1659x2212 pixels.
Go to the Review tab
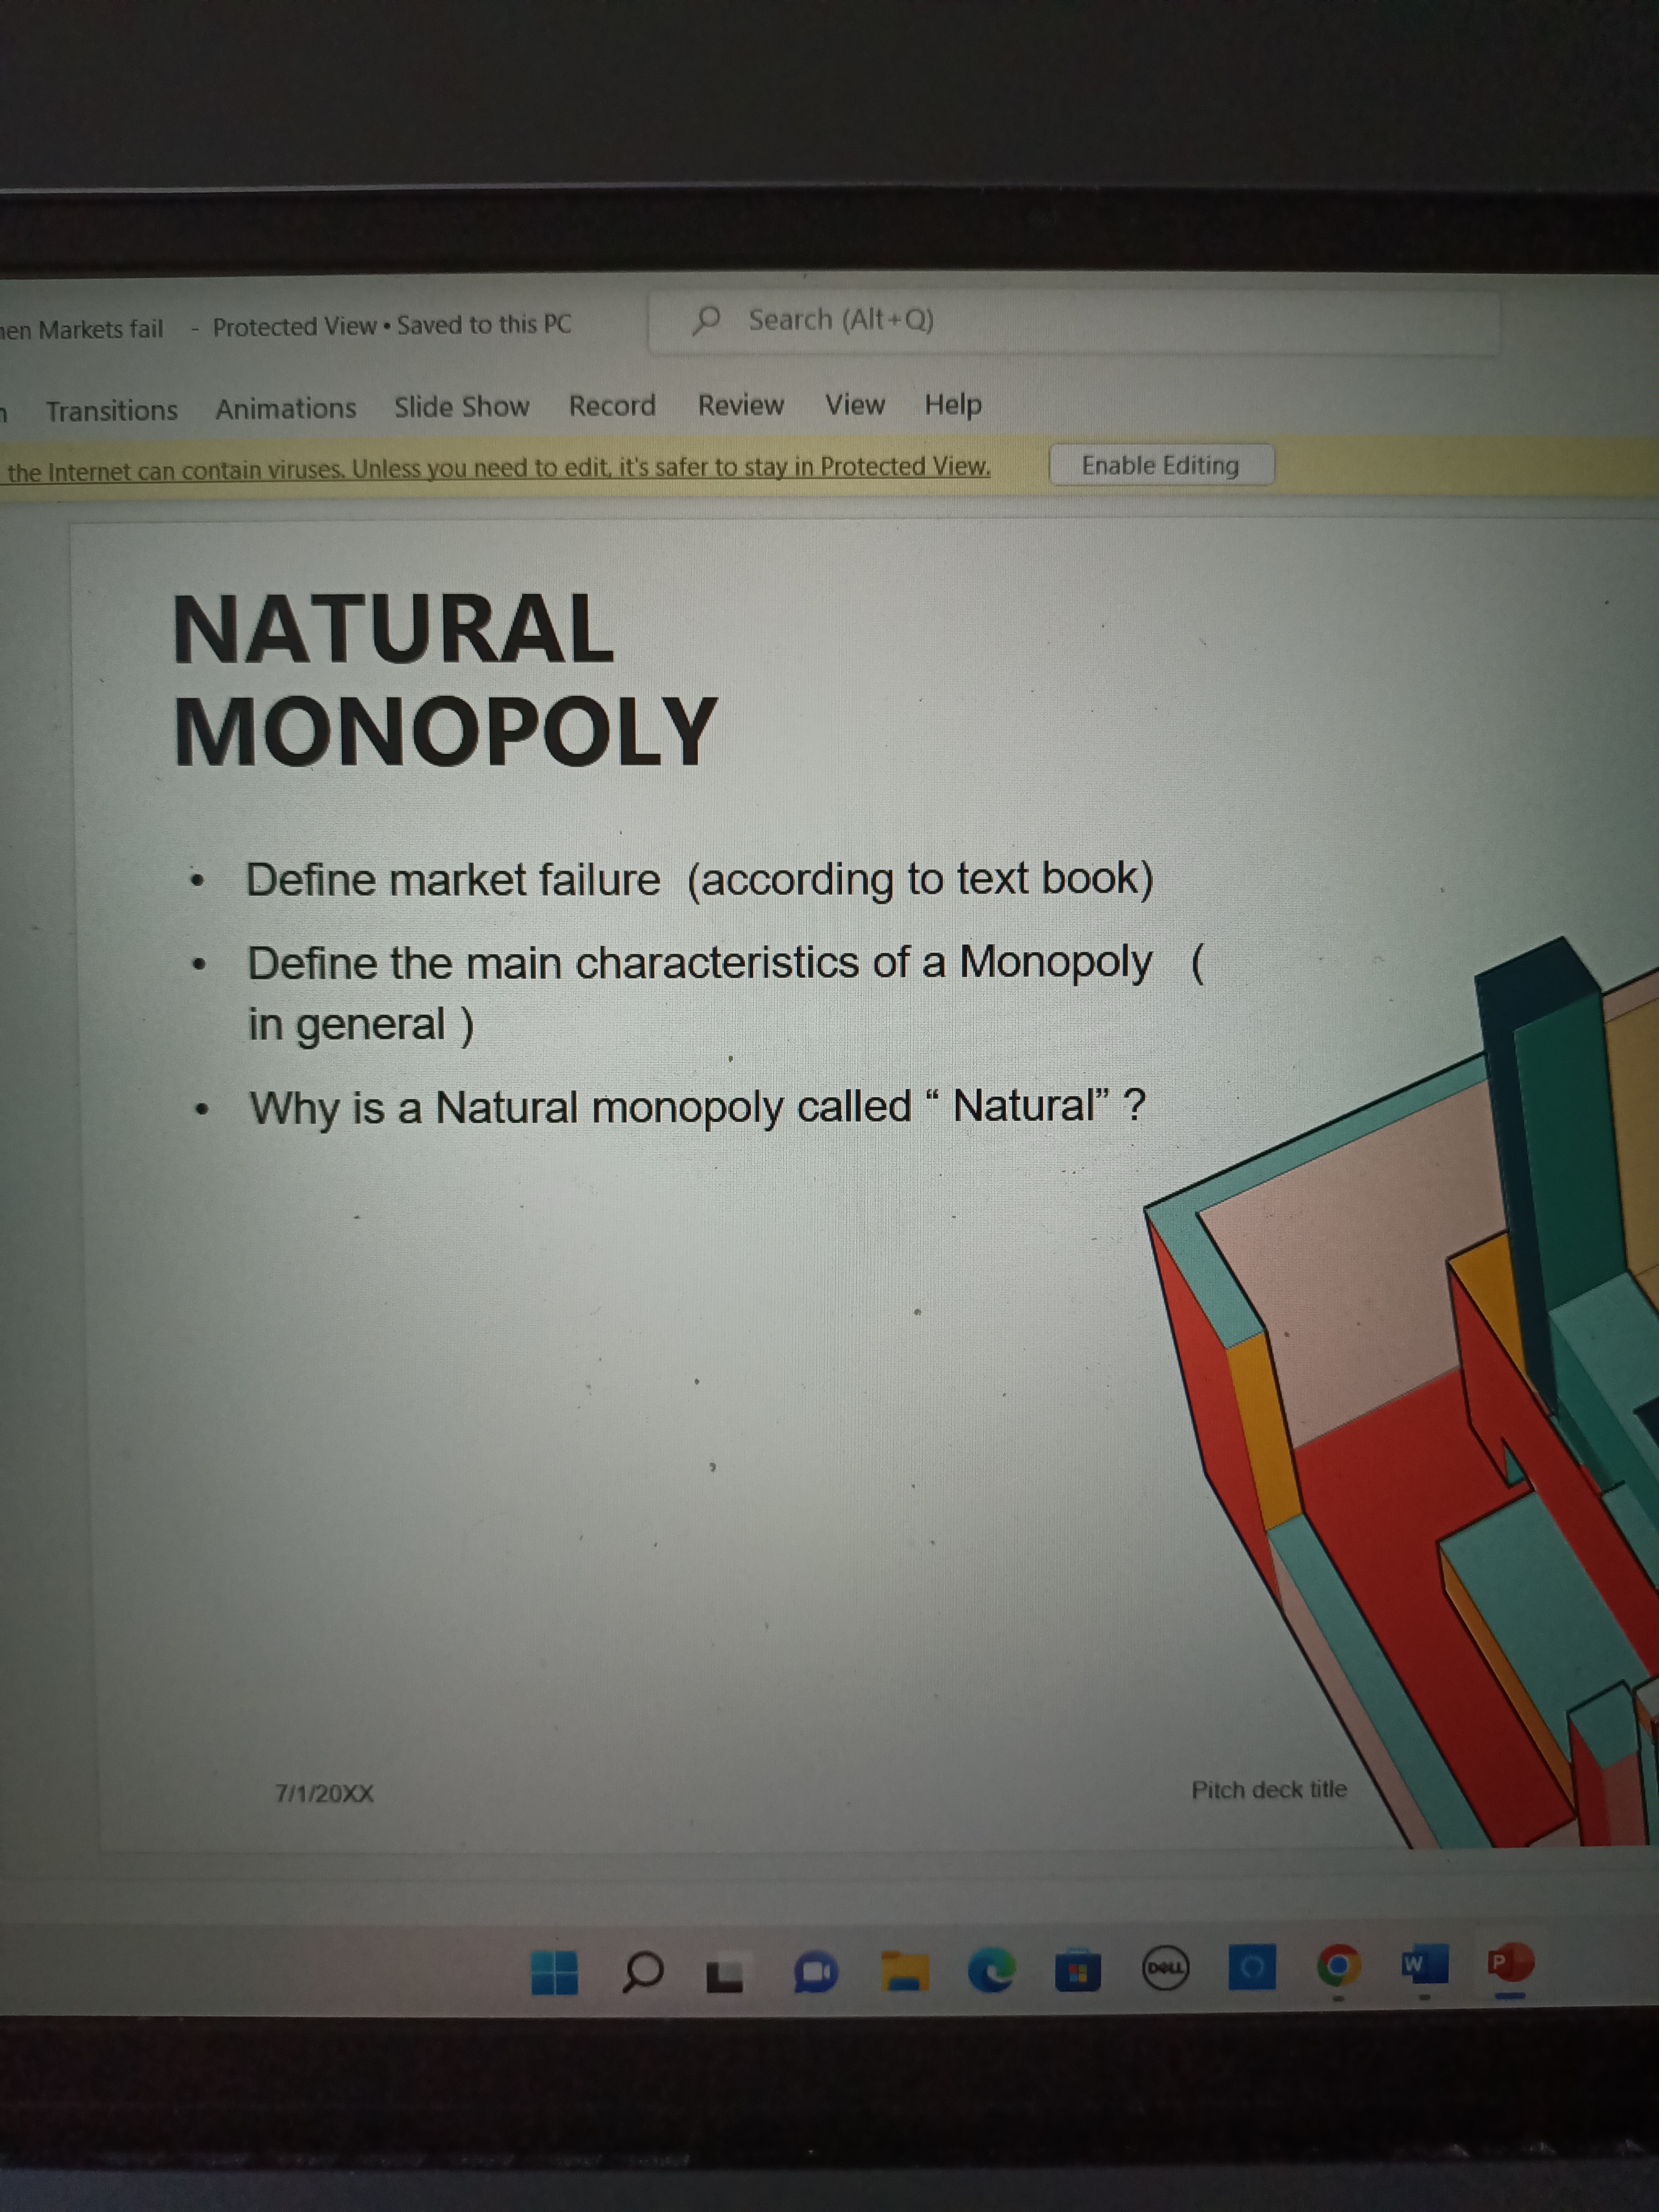[x=740, y=405]
